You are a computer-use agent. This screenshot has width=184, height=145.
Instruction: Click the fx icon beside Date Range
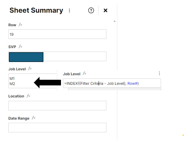point(34,118)
